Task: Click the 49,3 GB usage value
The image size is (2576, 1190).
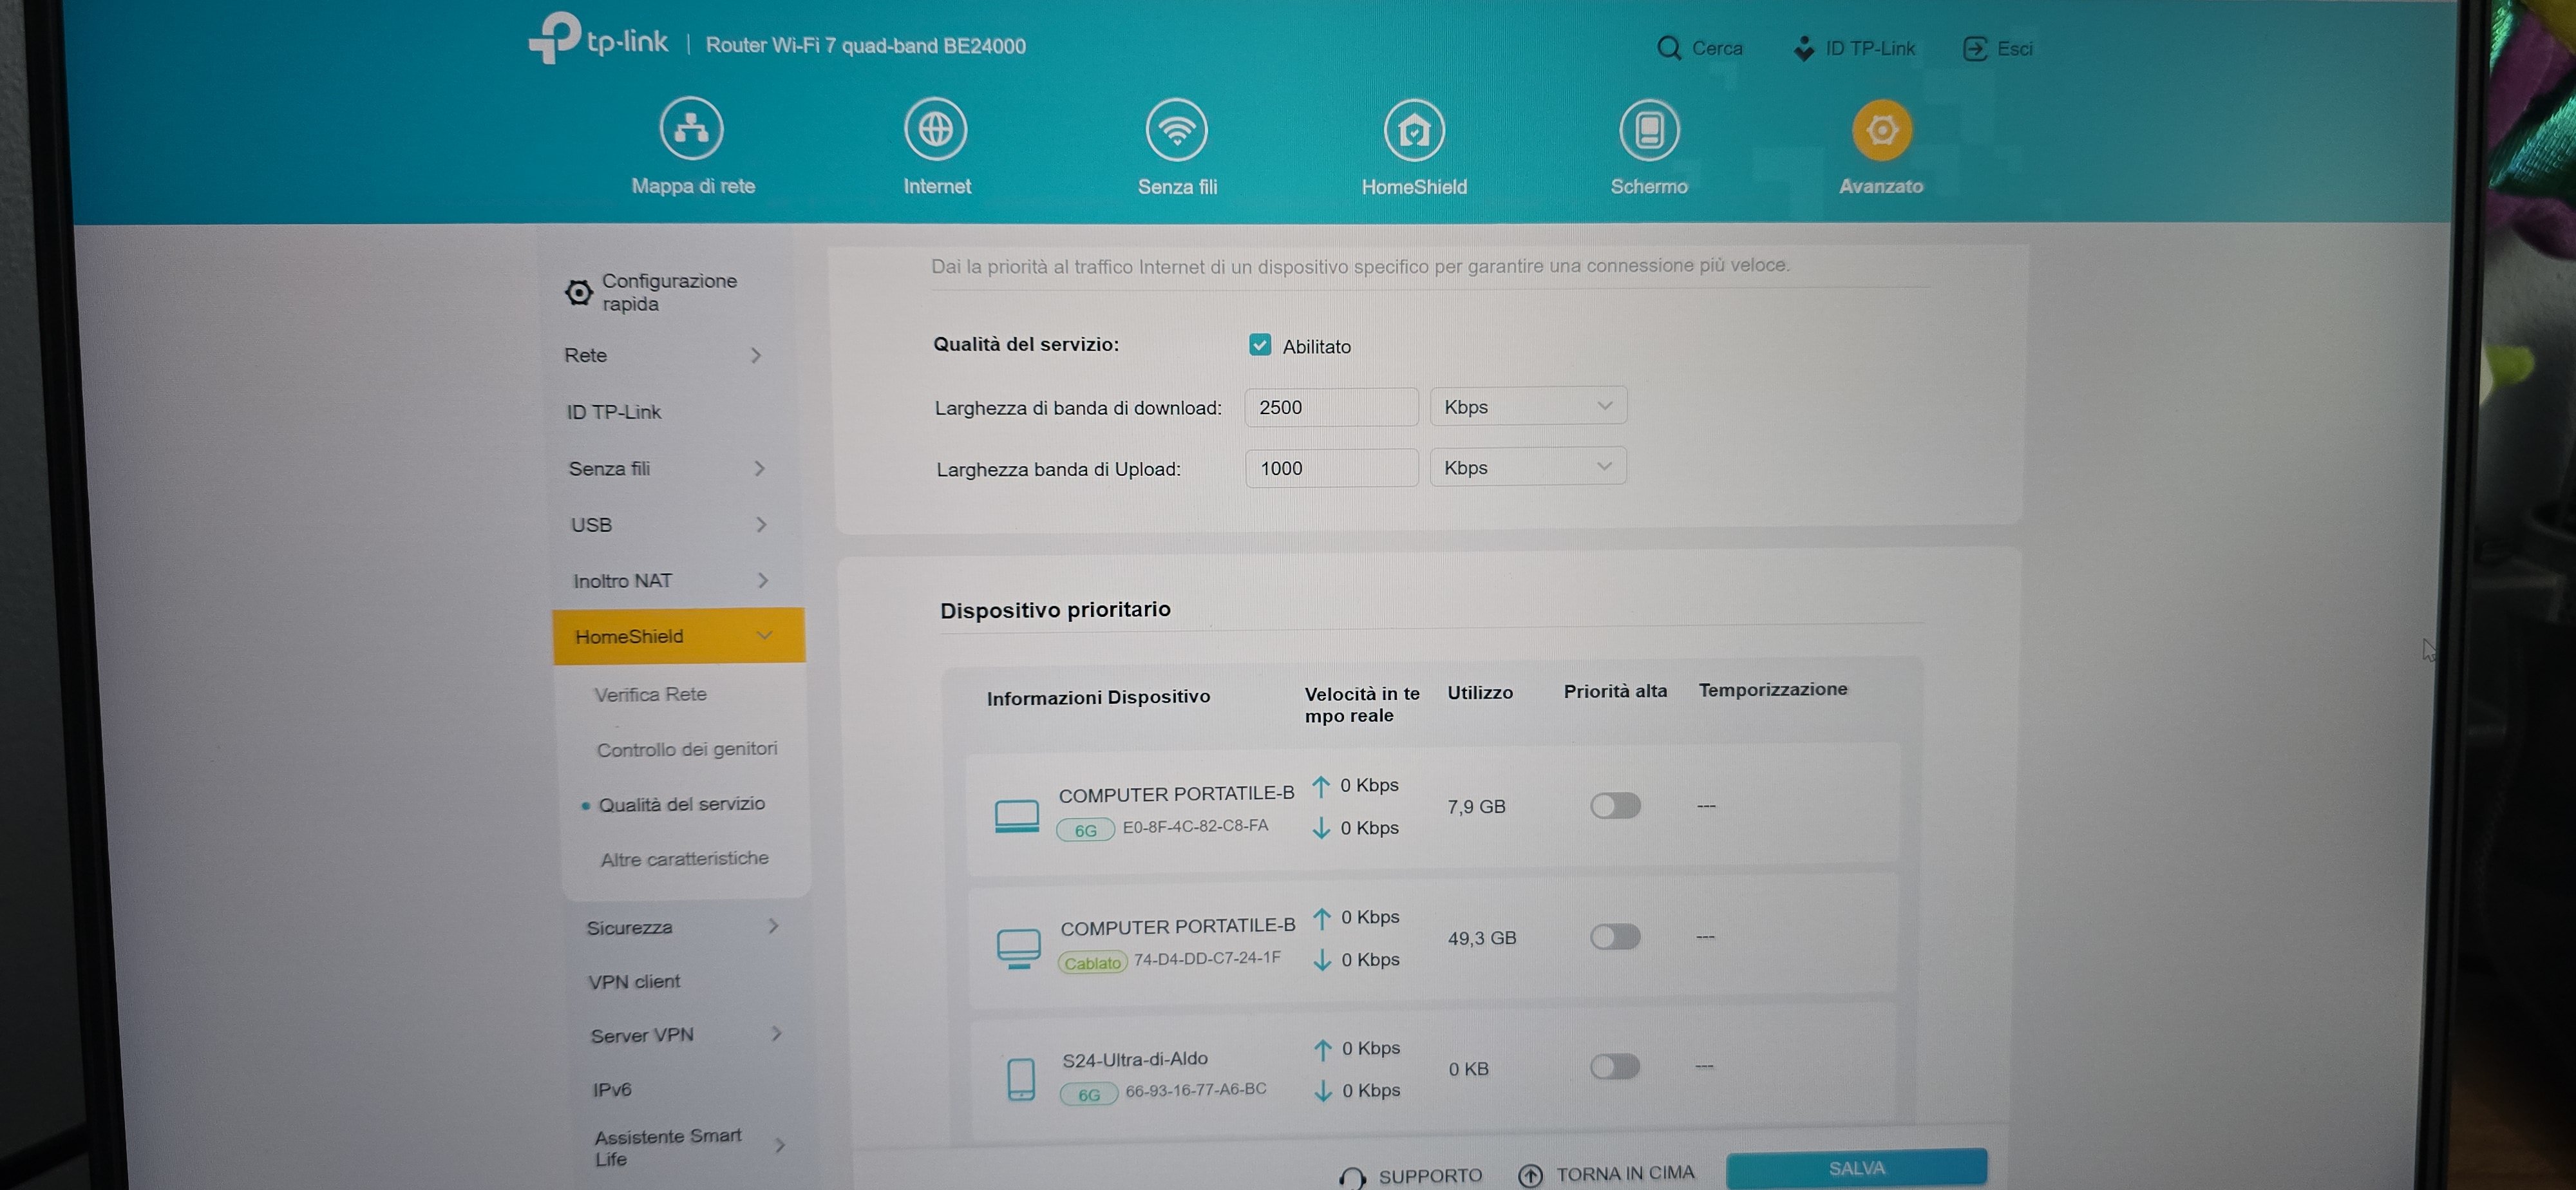Action: [1482, 938]
